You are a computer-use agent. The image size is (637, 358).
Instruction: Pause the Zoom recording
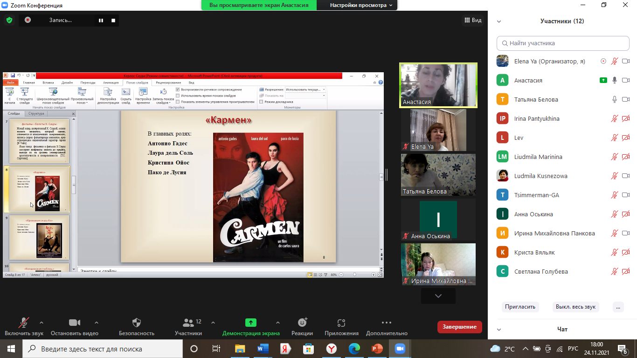coord(101,21)
